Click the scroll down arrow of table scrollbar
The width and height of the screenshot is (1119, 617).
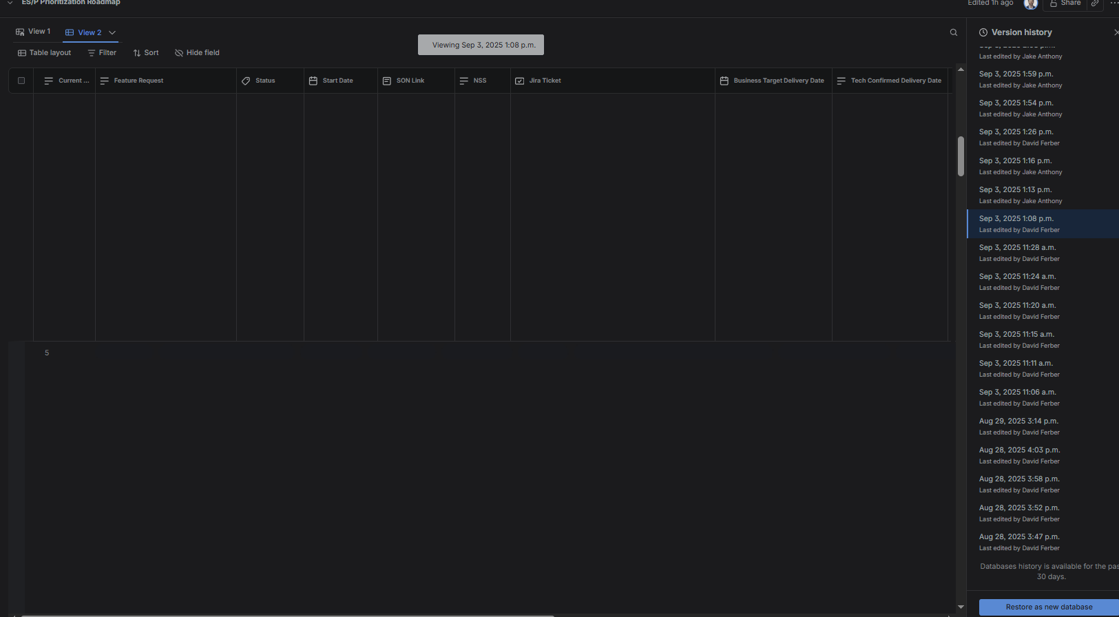(x=961, y=607)
